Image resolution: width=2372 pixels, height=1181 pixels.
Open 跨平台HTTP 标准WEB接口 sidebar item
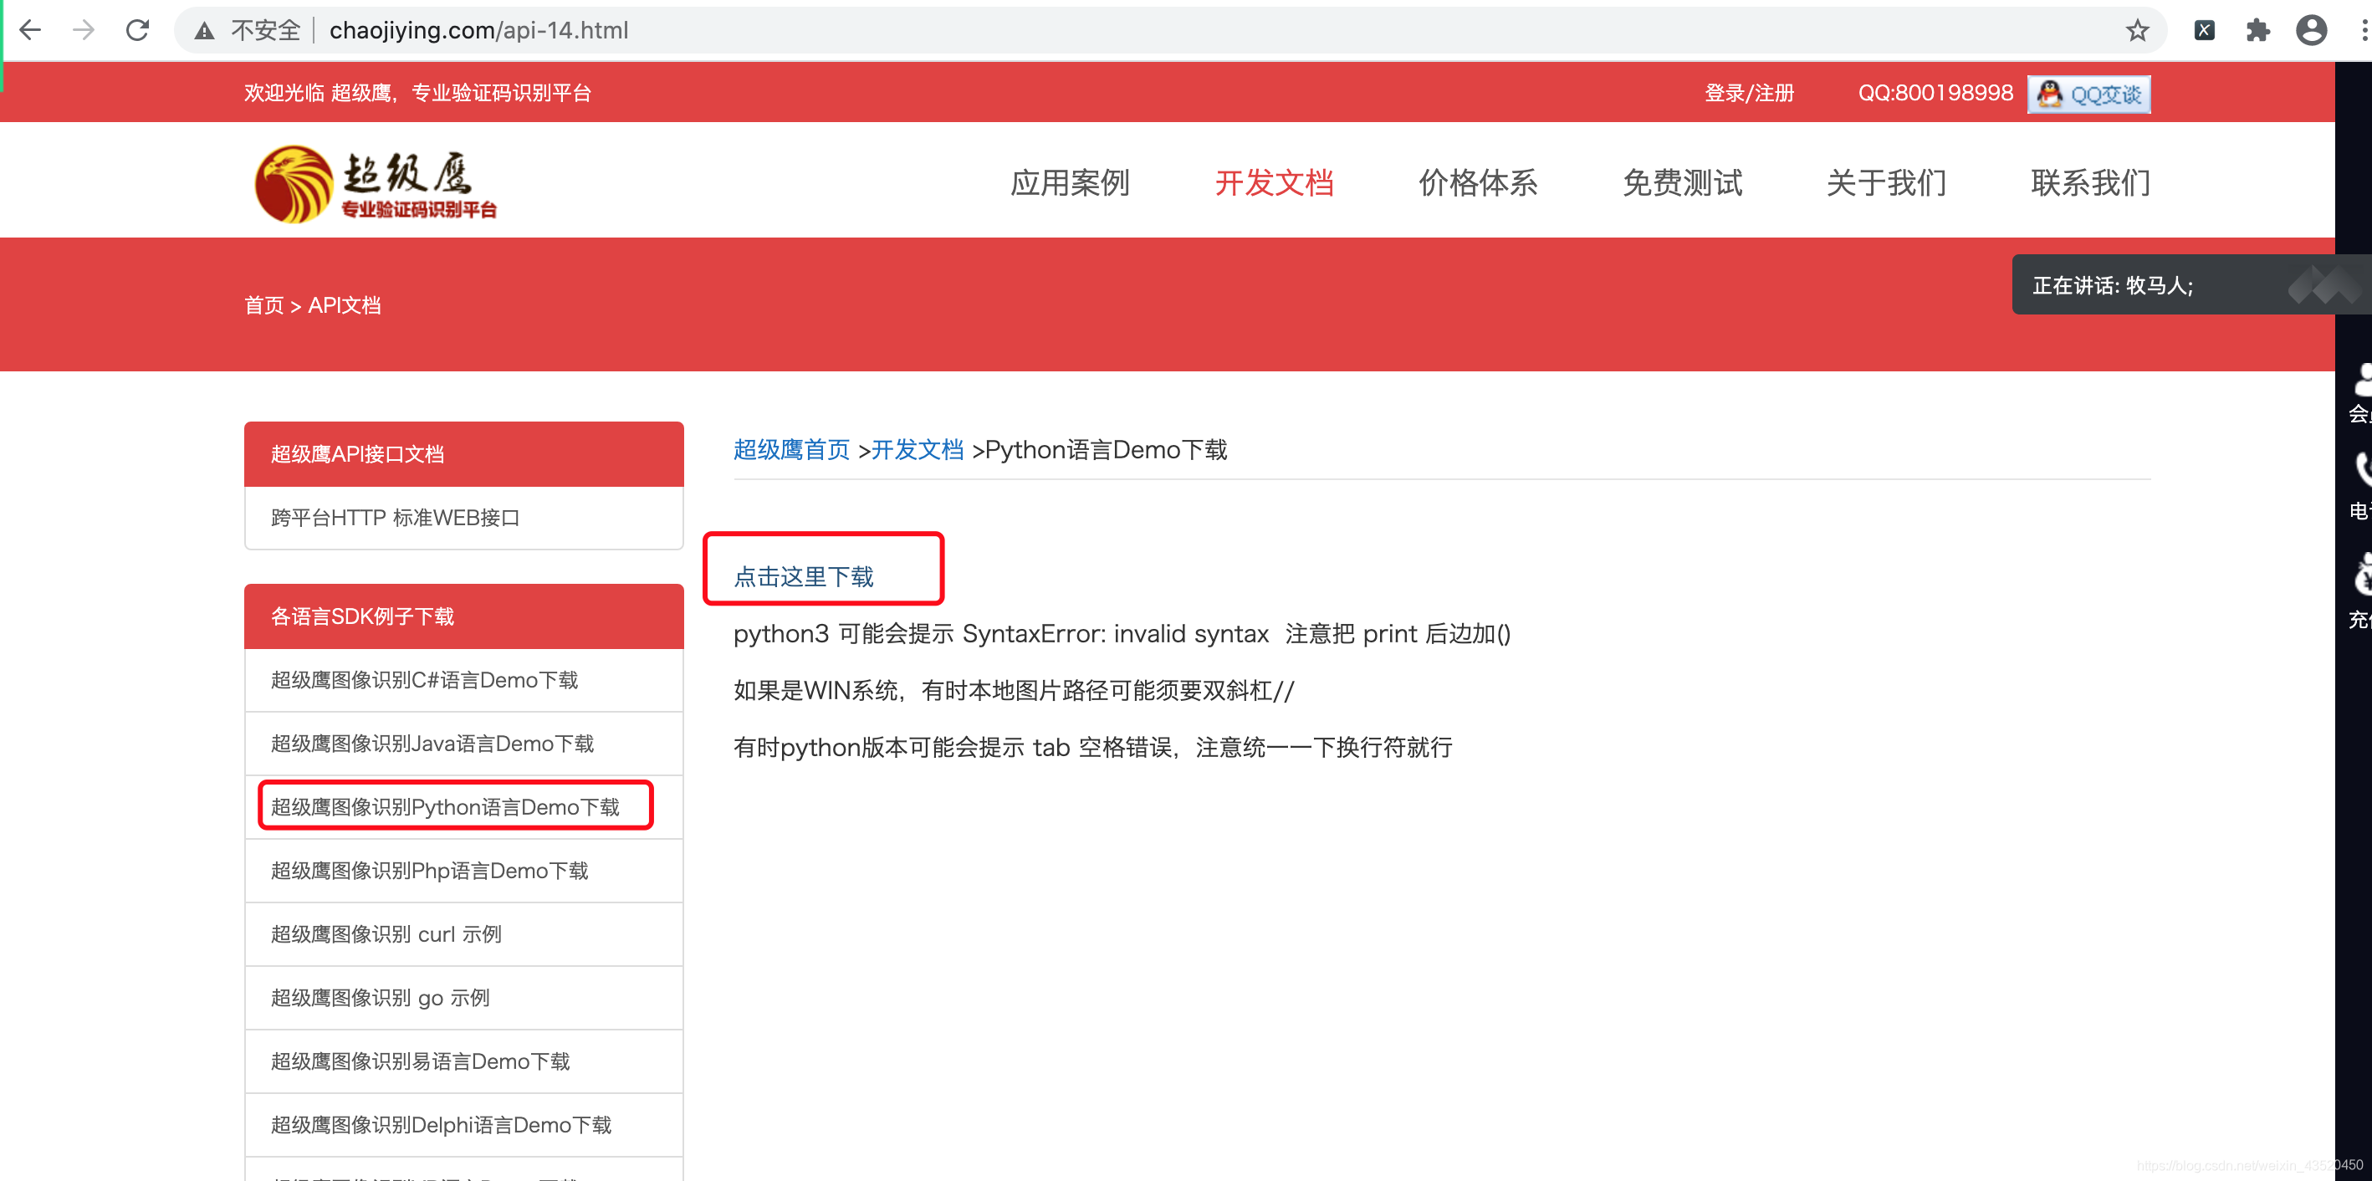(396, 518)
